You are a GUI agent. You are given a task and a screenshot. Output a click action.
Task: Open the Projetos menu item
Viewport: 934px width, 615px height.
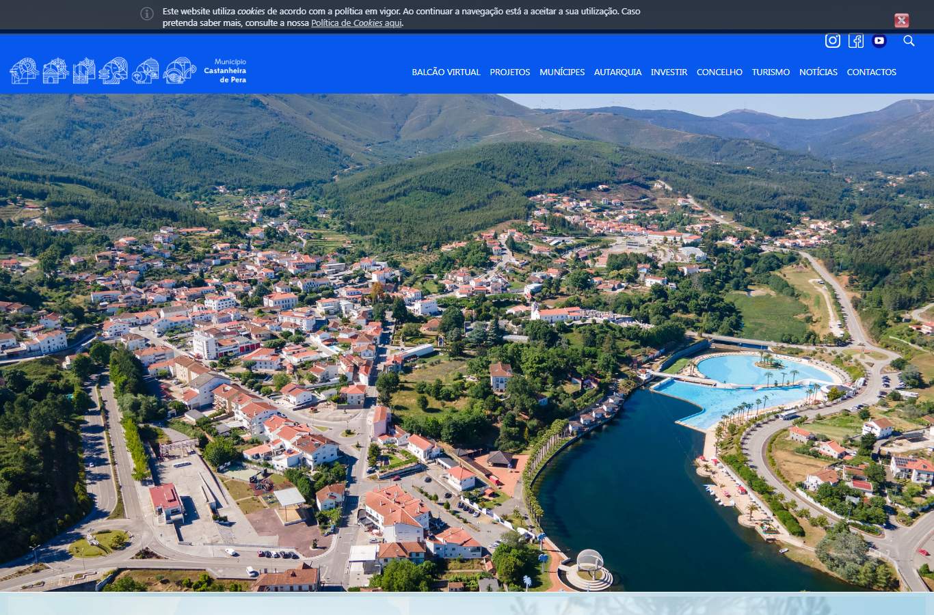[x=510, y=72]
